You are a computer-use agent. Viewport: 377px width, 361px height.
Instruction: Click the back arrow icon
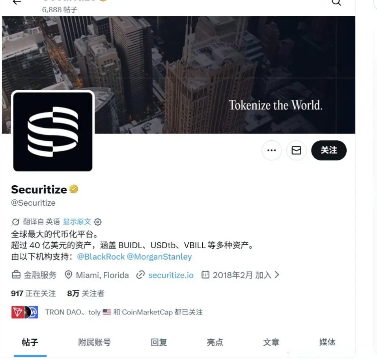point(17,2)
